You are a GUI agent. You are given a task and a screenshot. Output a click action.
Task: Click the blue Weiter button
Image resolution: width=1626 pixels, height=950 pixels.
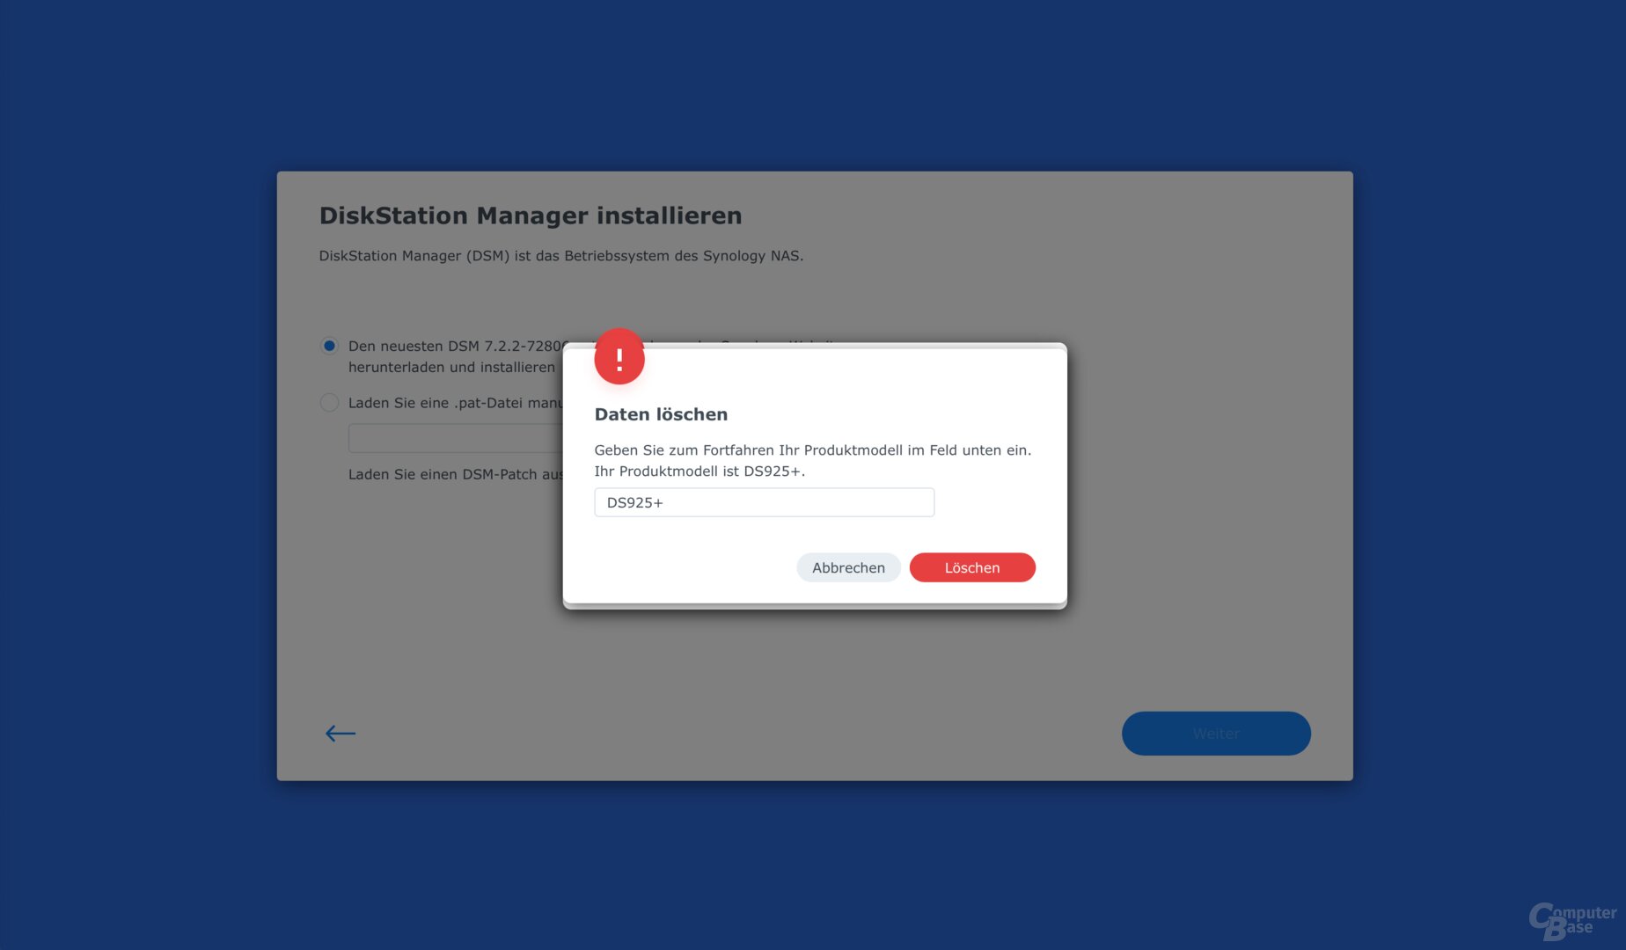pyautogui.click(x=1216, y=734)
